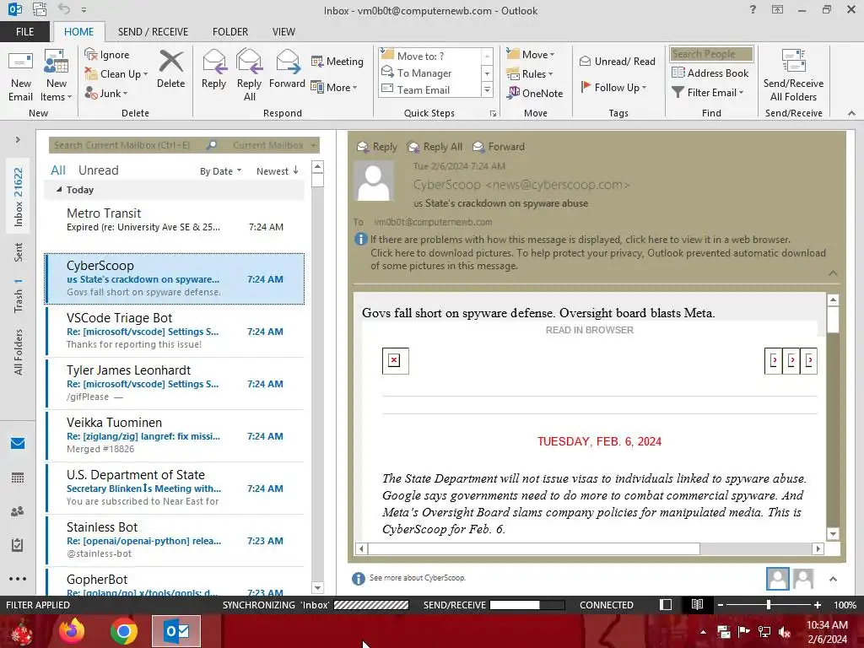Open the U.S. Department of State email
Screen dimensions: 864x648
coord(174,488)
